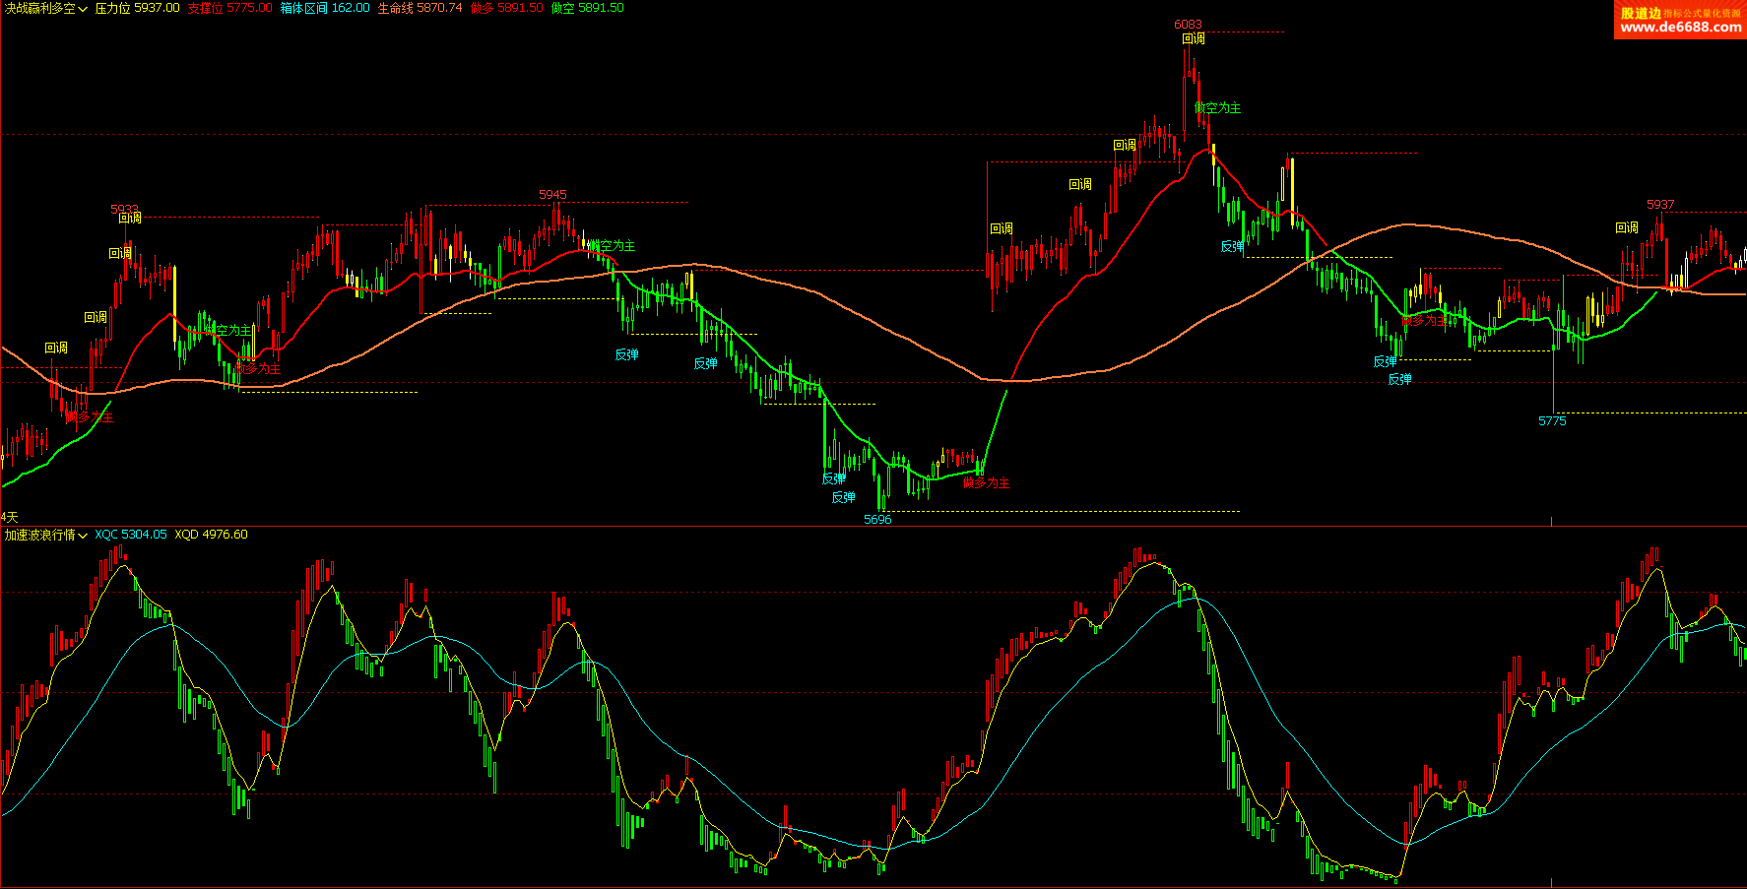Select the XQD 4976.60 readout

point(211,535)
